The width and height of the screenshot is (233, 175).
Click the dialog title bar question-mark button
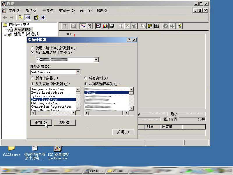[129, 40]
